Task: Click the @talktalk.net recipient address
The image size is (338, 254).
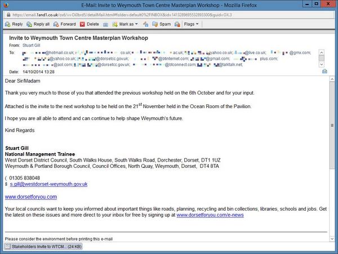Action: (220, 65)
